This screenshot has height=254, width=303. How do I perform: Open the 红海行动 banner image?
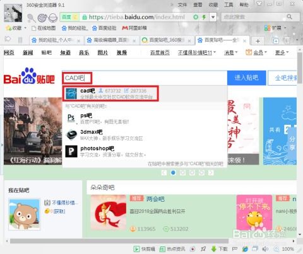[33, 131]
